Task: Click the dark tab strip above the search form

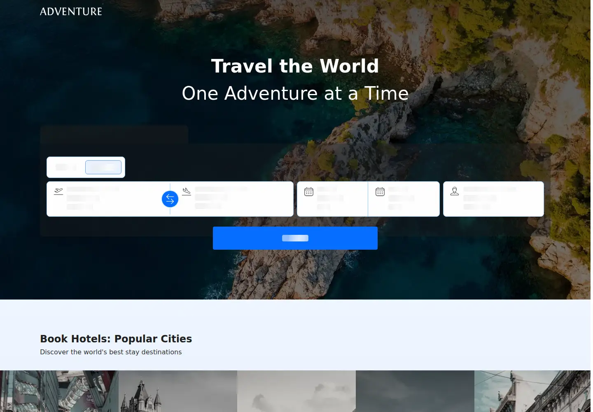Action: point(114,135)
